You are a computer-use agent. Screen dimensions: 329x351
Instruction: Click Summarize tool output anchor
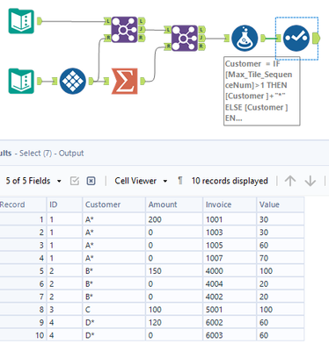[143, 81]
